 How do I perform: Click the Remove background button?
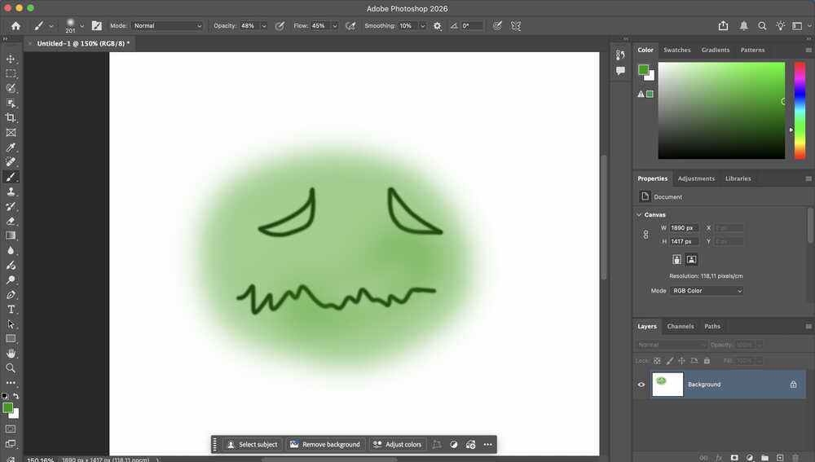click(x=325, y=444)
